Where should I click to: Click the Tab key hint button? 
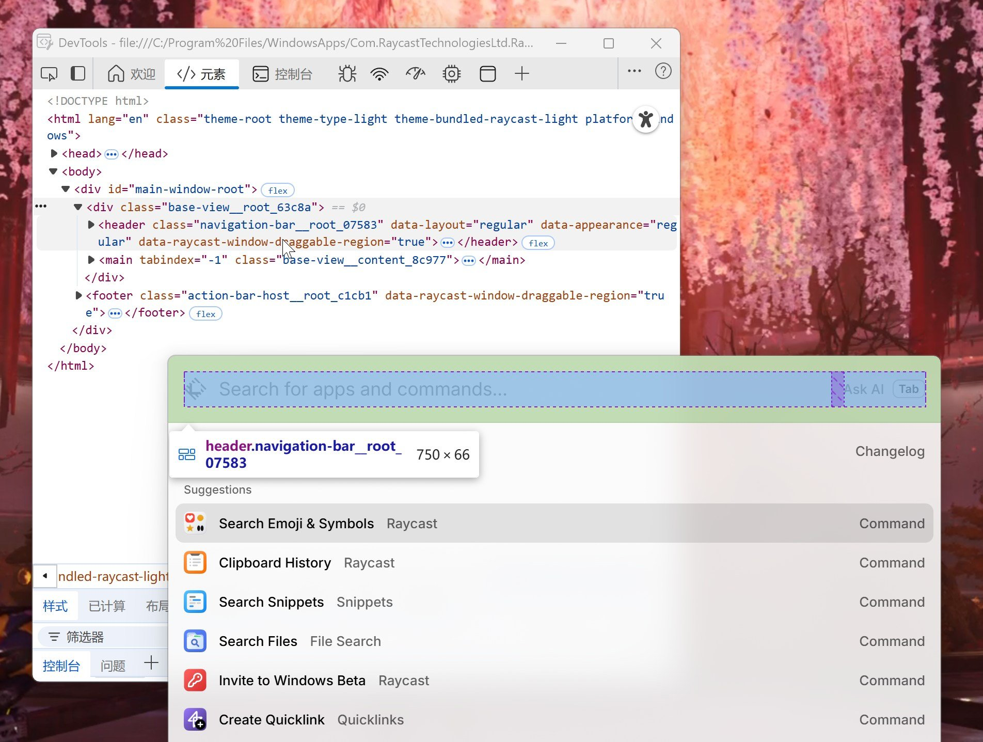coord(909,389)
